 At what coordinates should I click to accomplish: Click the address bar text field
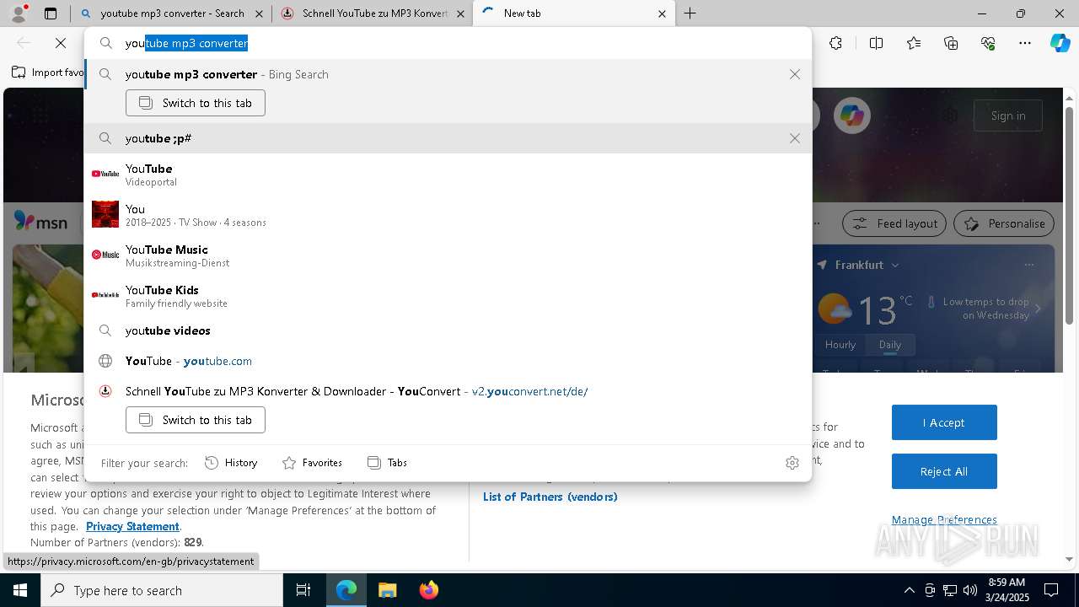click(448, 43)
